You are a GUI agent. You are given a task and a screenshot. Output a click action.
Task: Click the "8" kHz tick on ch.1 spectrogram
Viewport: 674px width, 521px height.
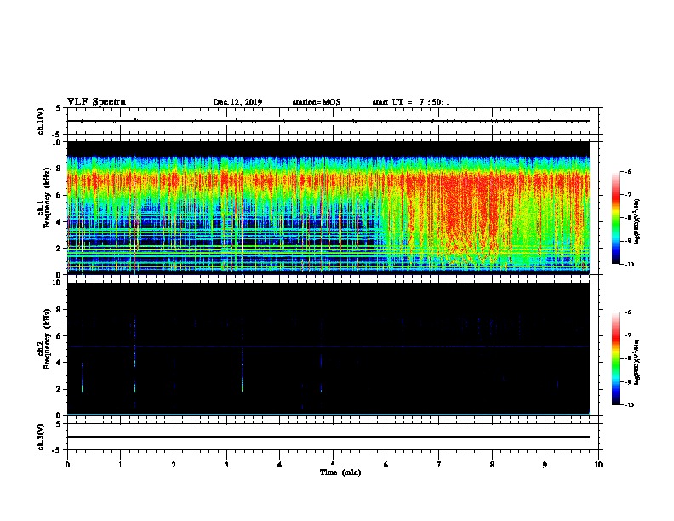(x=59, y=169)
